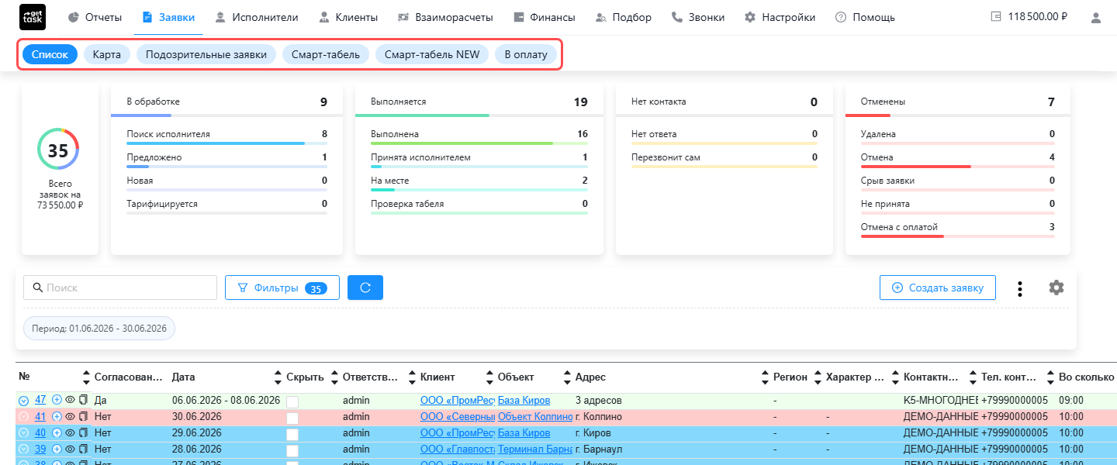Switch to the Смарт-табель NEW tab

coord(432,54)
